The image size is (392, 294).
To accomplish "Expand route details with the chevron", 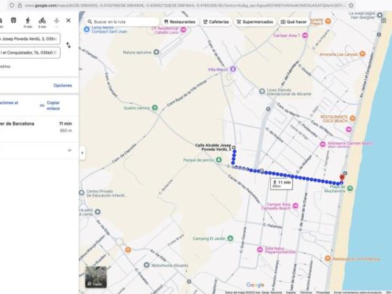I will (x=70, y=150).
